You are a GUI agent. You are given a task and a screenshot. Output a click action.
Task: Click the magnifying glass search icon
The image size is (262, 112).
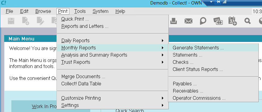247,21
